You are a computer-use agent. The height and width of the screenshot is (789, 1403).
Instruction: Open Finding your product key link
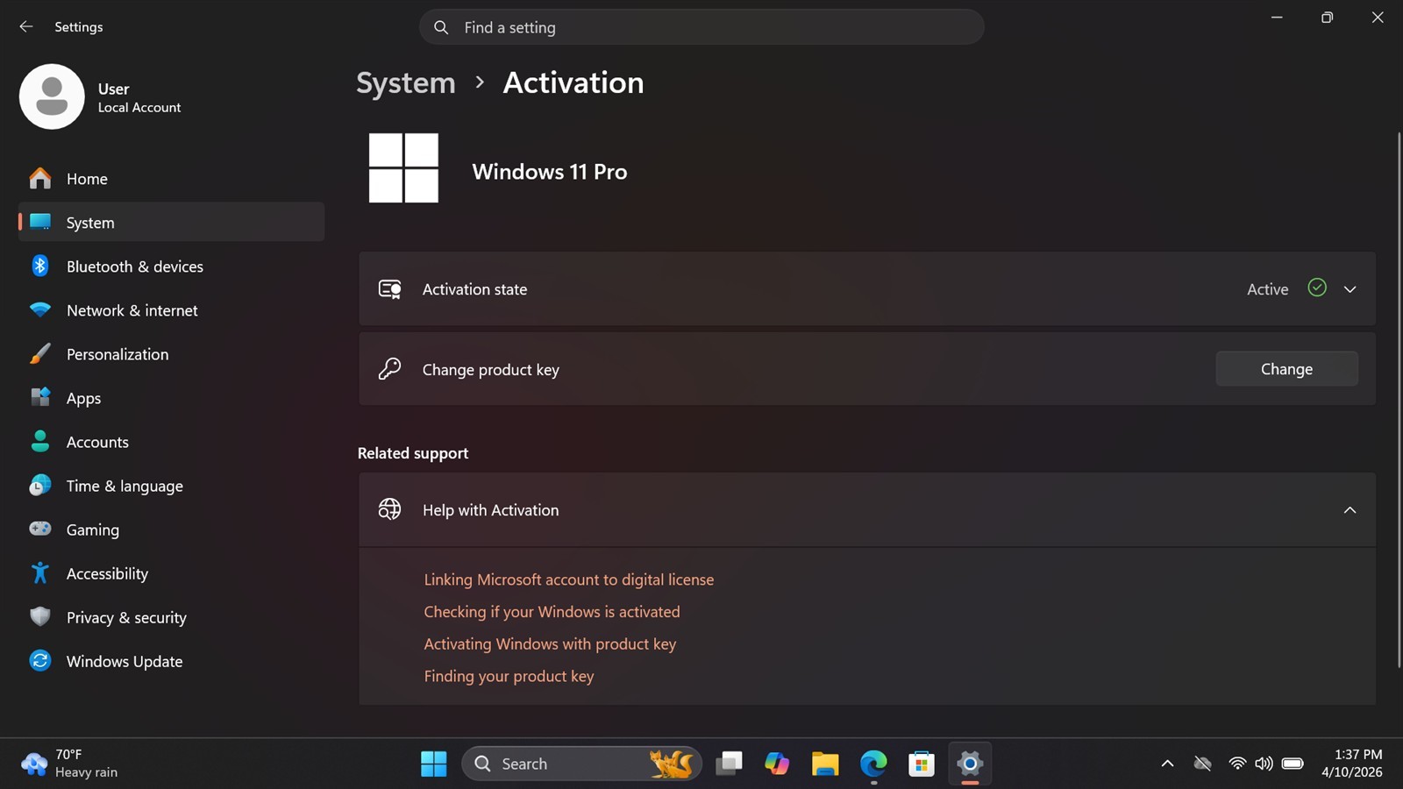point(509,676)
